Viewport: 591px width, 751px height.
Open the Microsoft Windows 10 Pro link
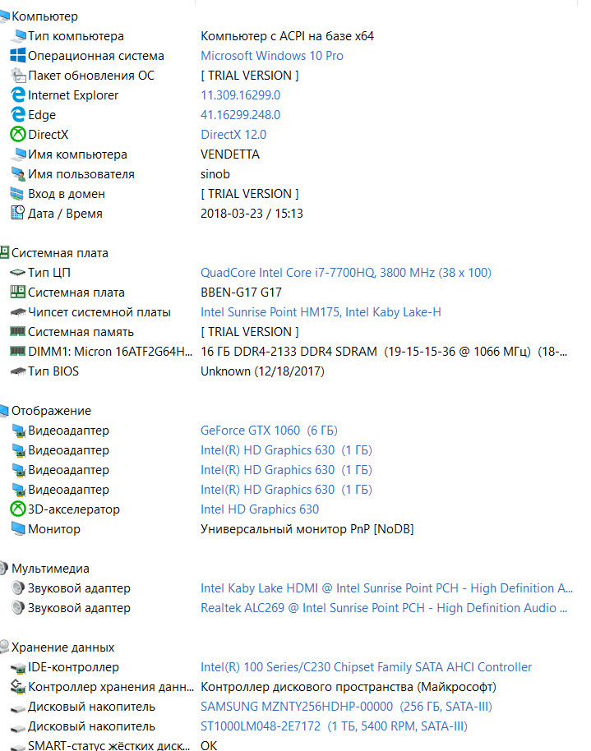(272, 56)
